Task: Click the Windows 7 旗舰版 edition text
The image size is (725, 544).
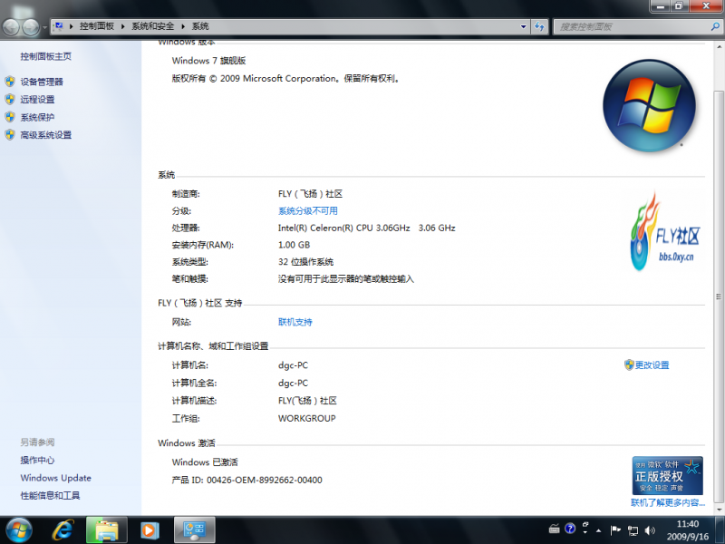Action: [209, 61]
